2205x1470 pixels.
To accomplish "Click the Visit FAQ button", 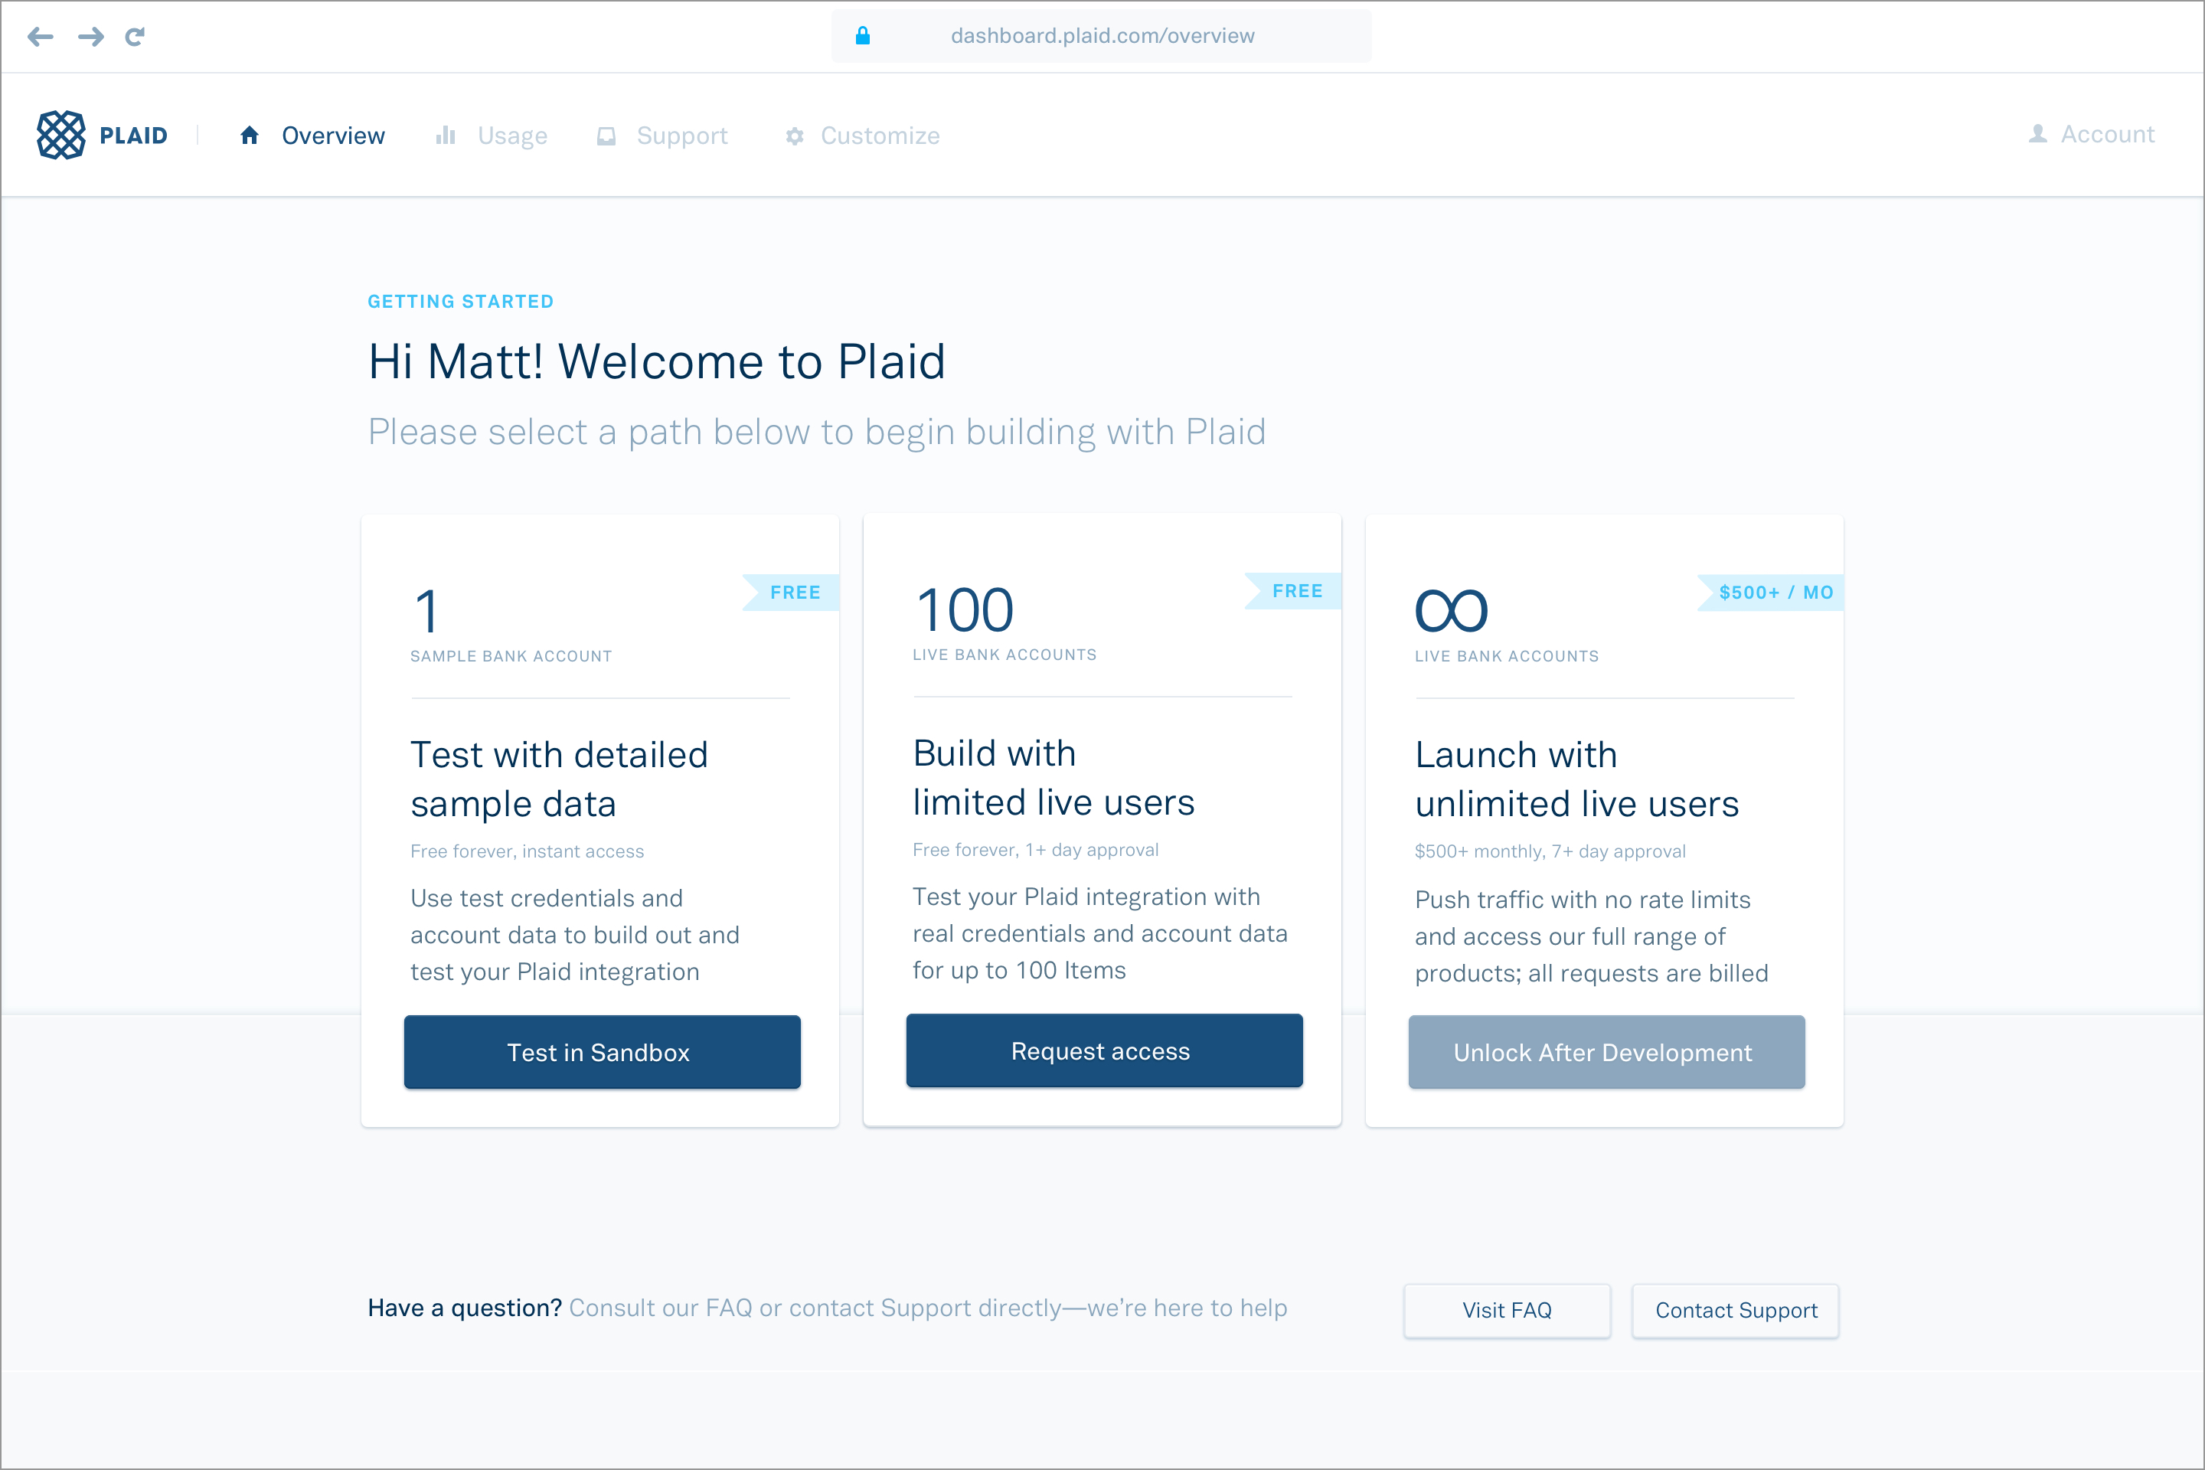I will 1507,1310.
